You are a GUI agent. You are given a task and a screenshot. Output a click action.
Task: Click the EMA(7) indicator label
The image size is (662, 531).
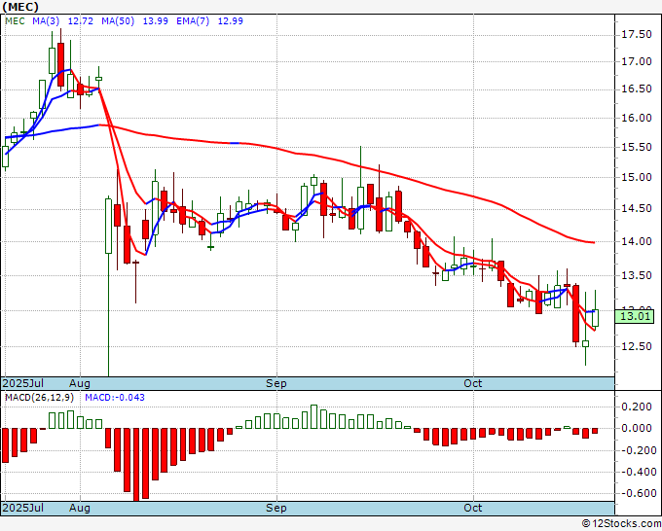click(193, 21)
